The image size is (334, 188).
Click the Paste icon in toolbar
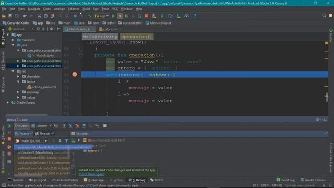point(52,16)
